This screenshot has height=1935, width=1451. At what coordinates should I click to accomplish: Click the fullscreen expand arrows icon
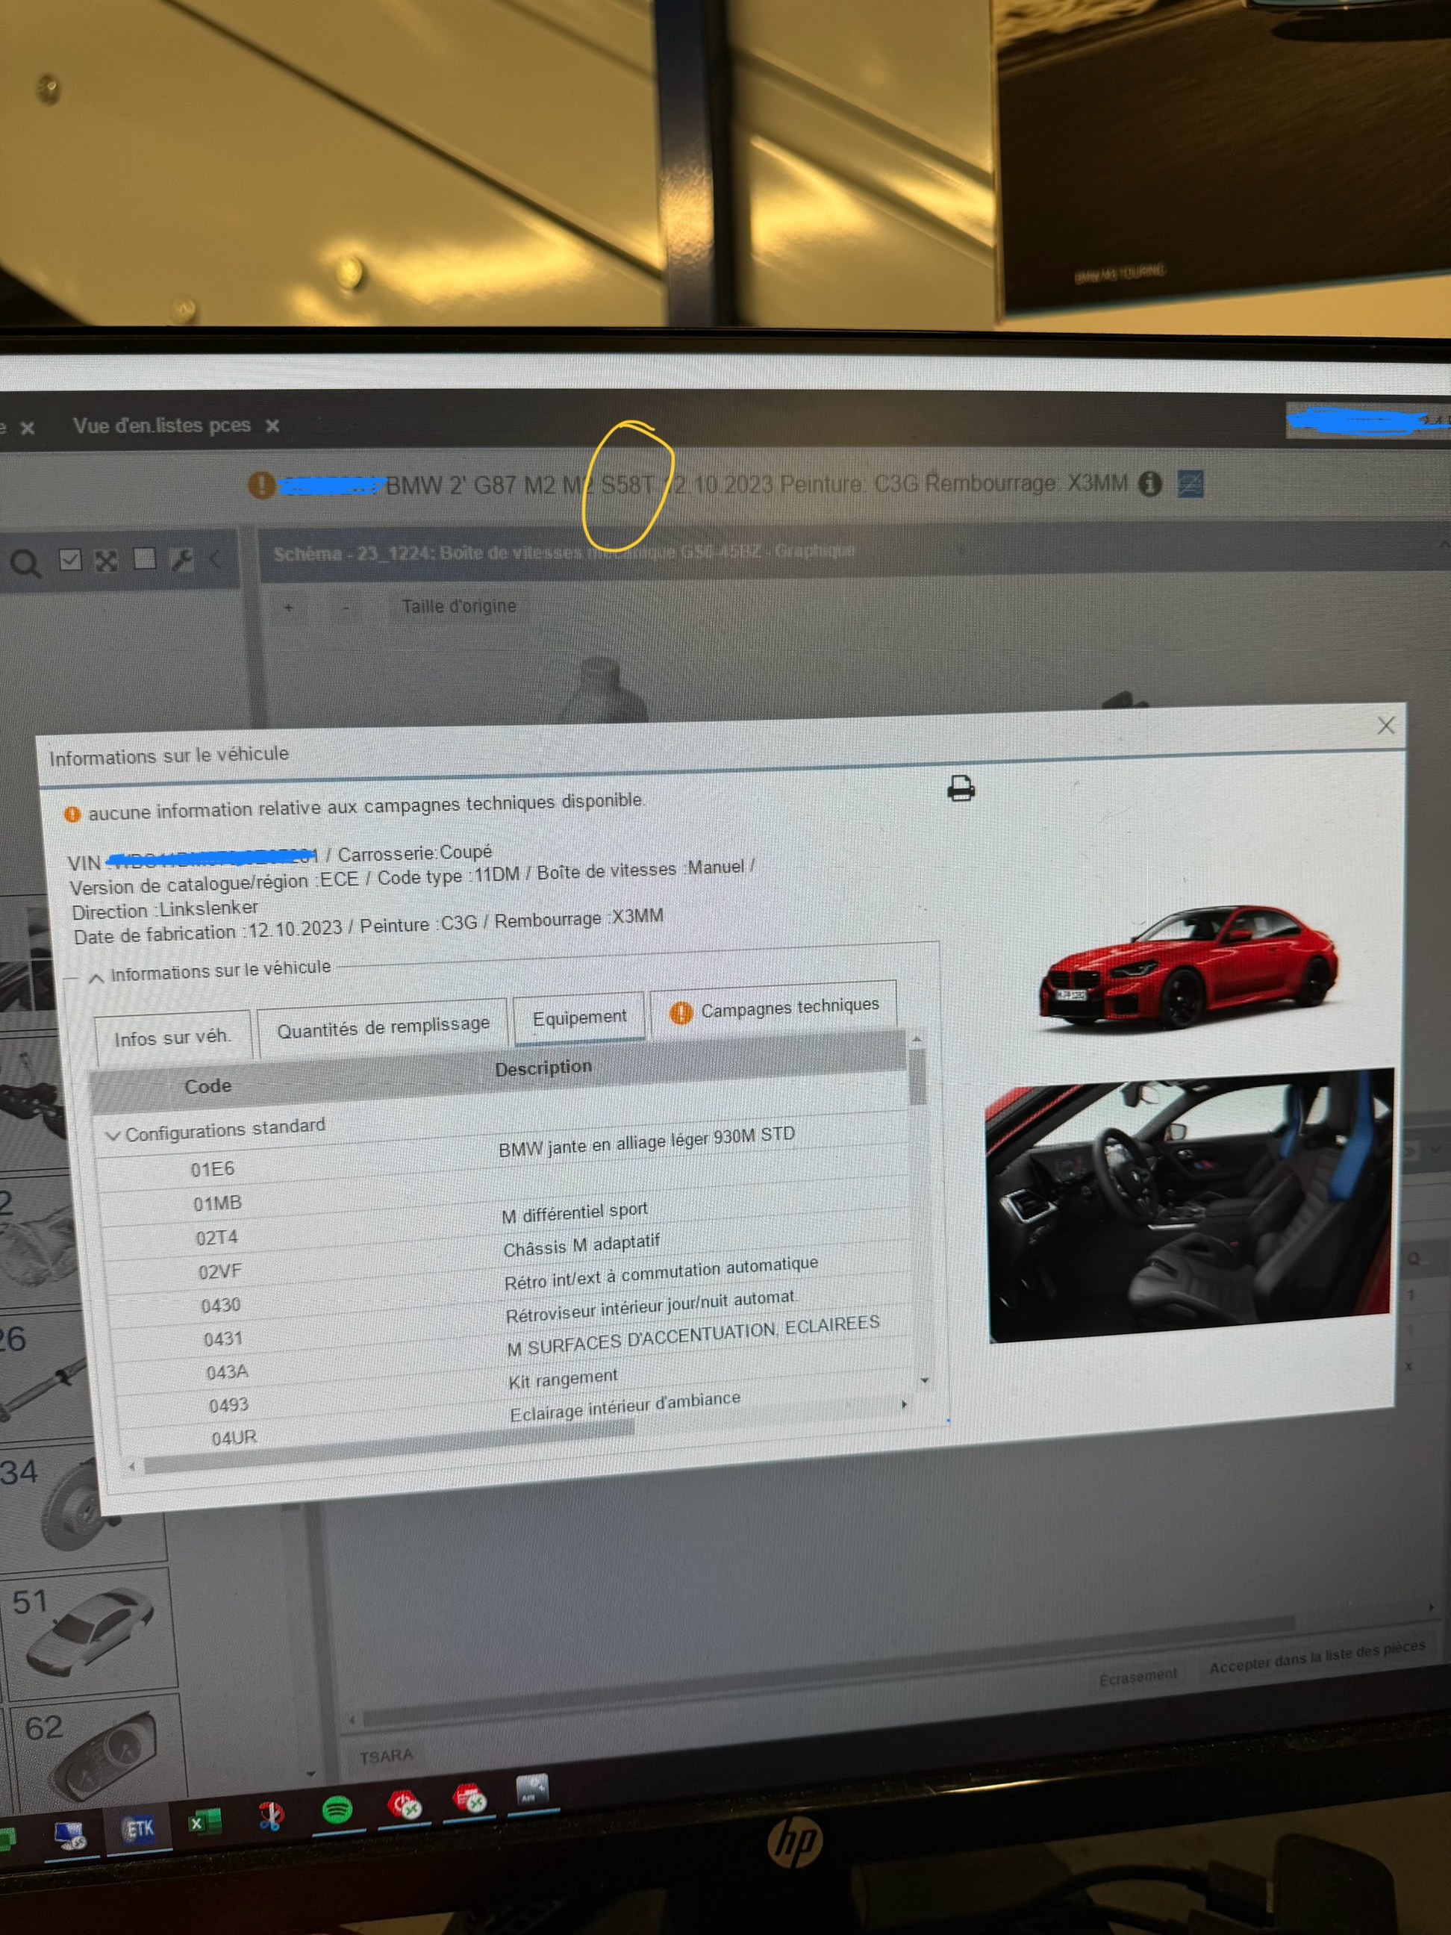point(107,560)
